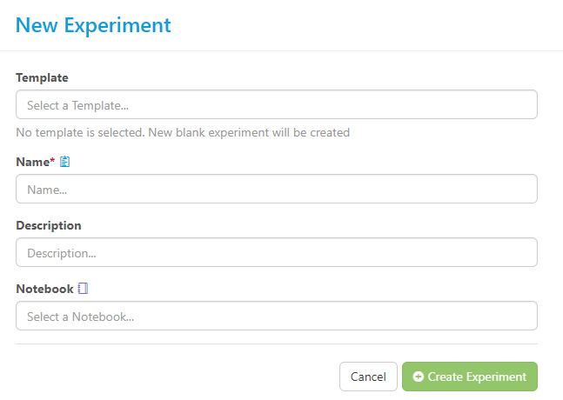This screenshot has height=400, width=563.
Task: Focus the Description input field
Action: tap(276, 253)
